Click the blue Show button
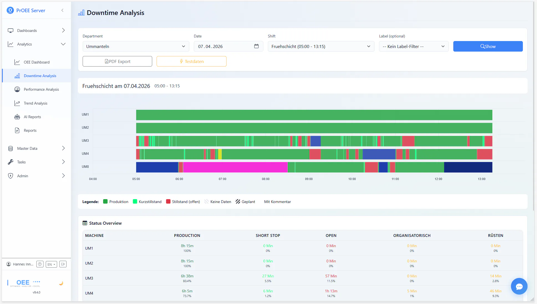Viewport: 537px width, 304px height. tap(488, 46)
